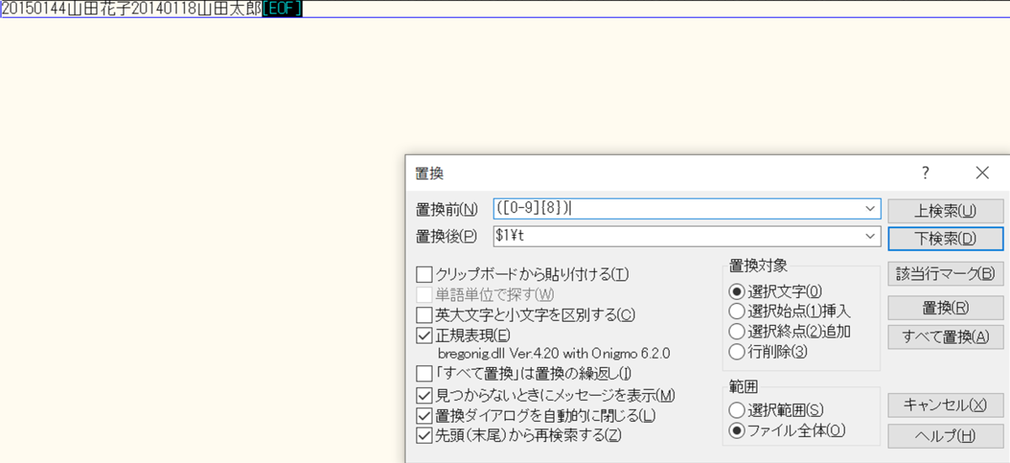The height and width of the screenshot is (463, 1010).
Task: Click the ? help icon in title bar
Action: (926, 173)
